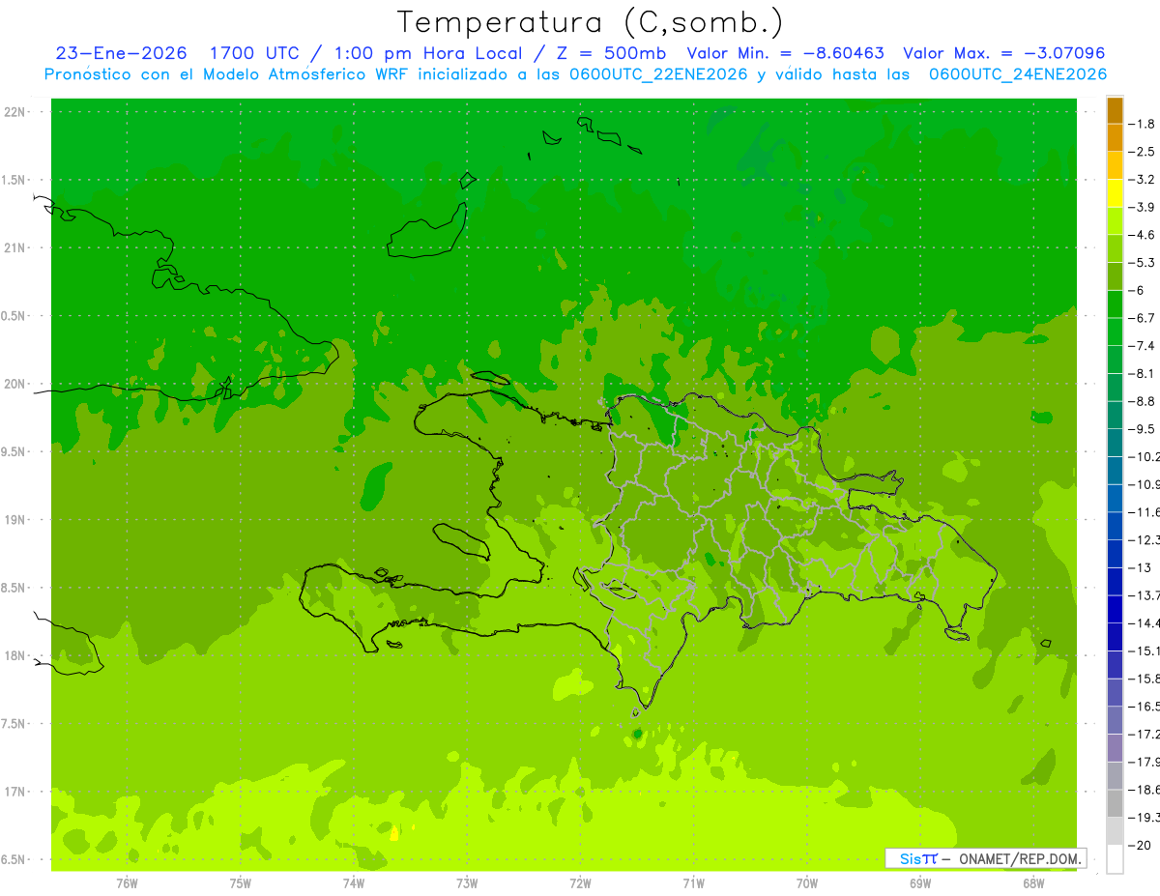Click longitude axis label "75W"
Screen dimensions: 1160x896
pyautogui.click(x=241, y=883)
